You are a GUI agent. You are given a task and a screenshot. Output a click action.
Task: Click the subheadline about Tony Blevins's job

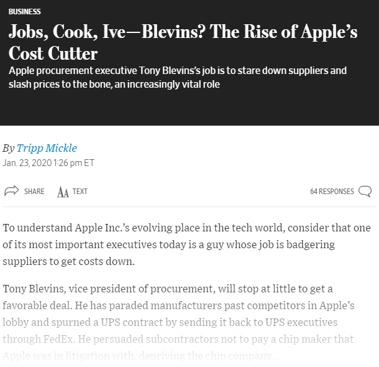[x=178, y=77]
